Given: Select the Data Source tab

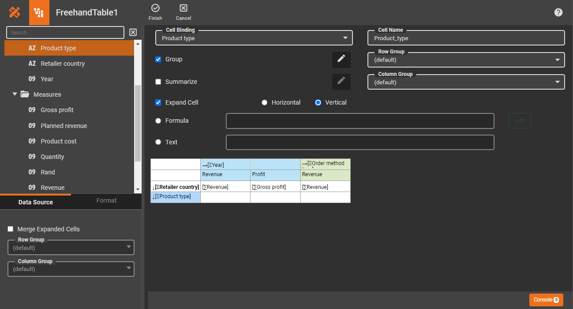Looking at the screenshot, I should 36,202.
